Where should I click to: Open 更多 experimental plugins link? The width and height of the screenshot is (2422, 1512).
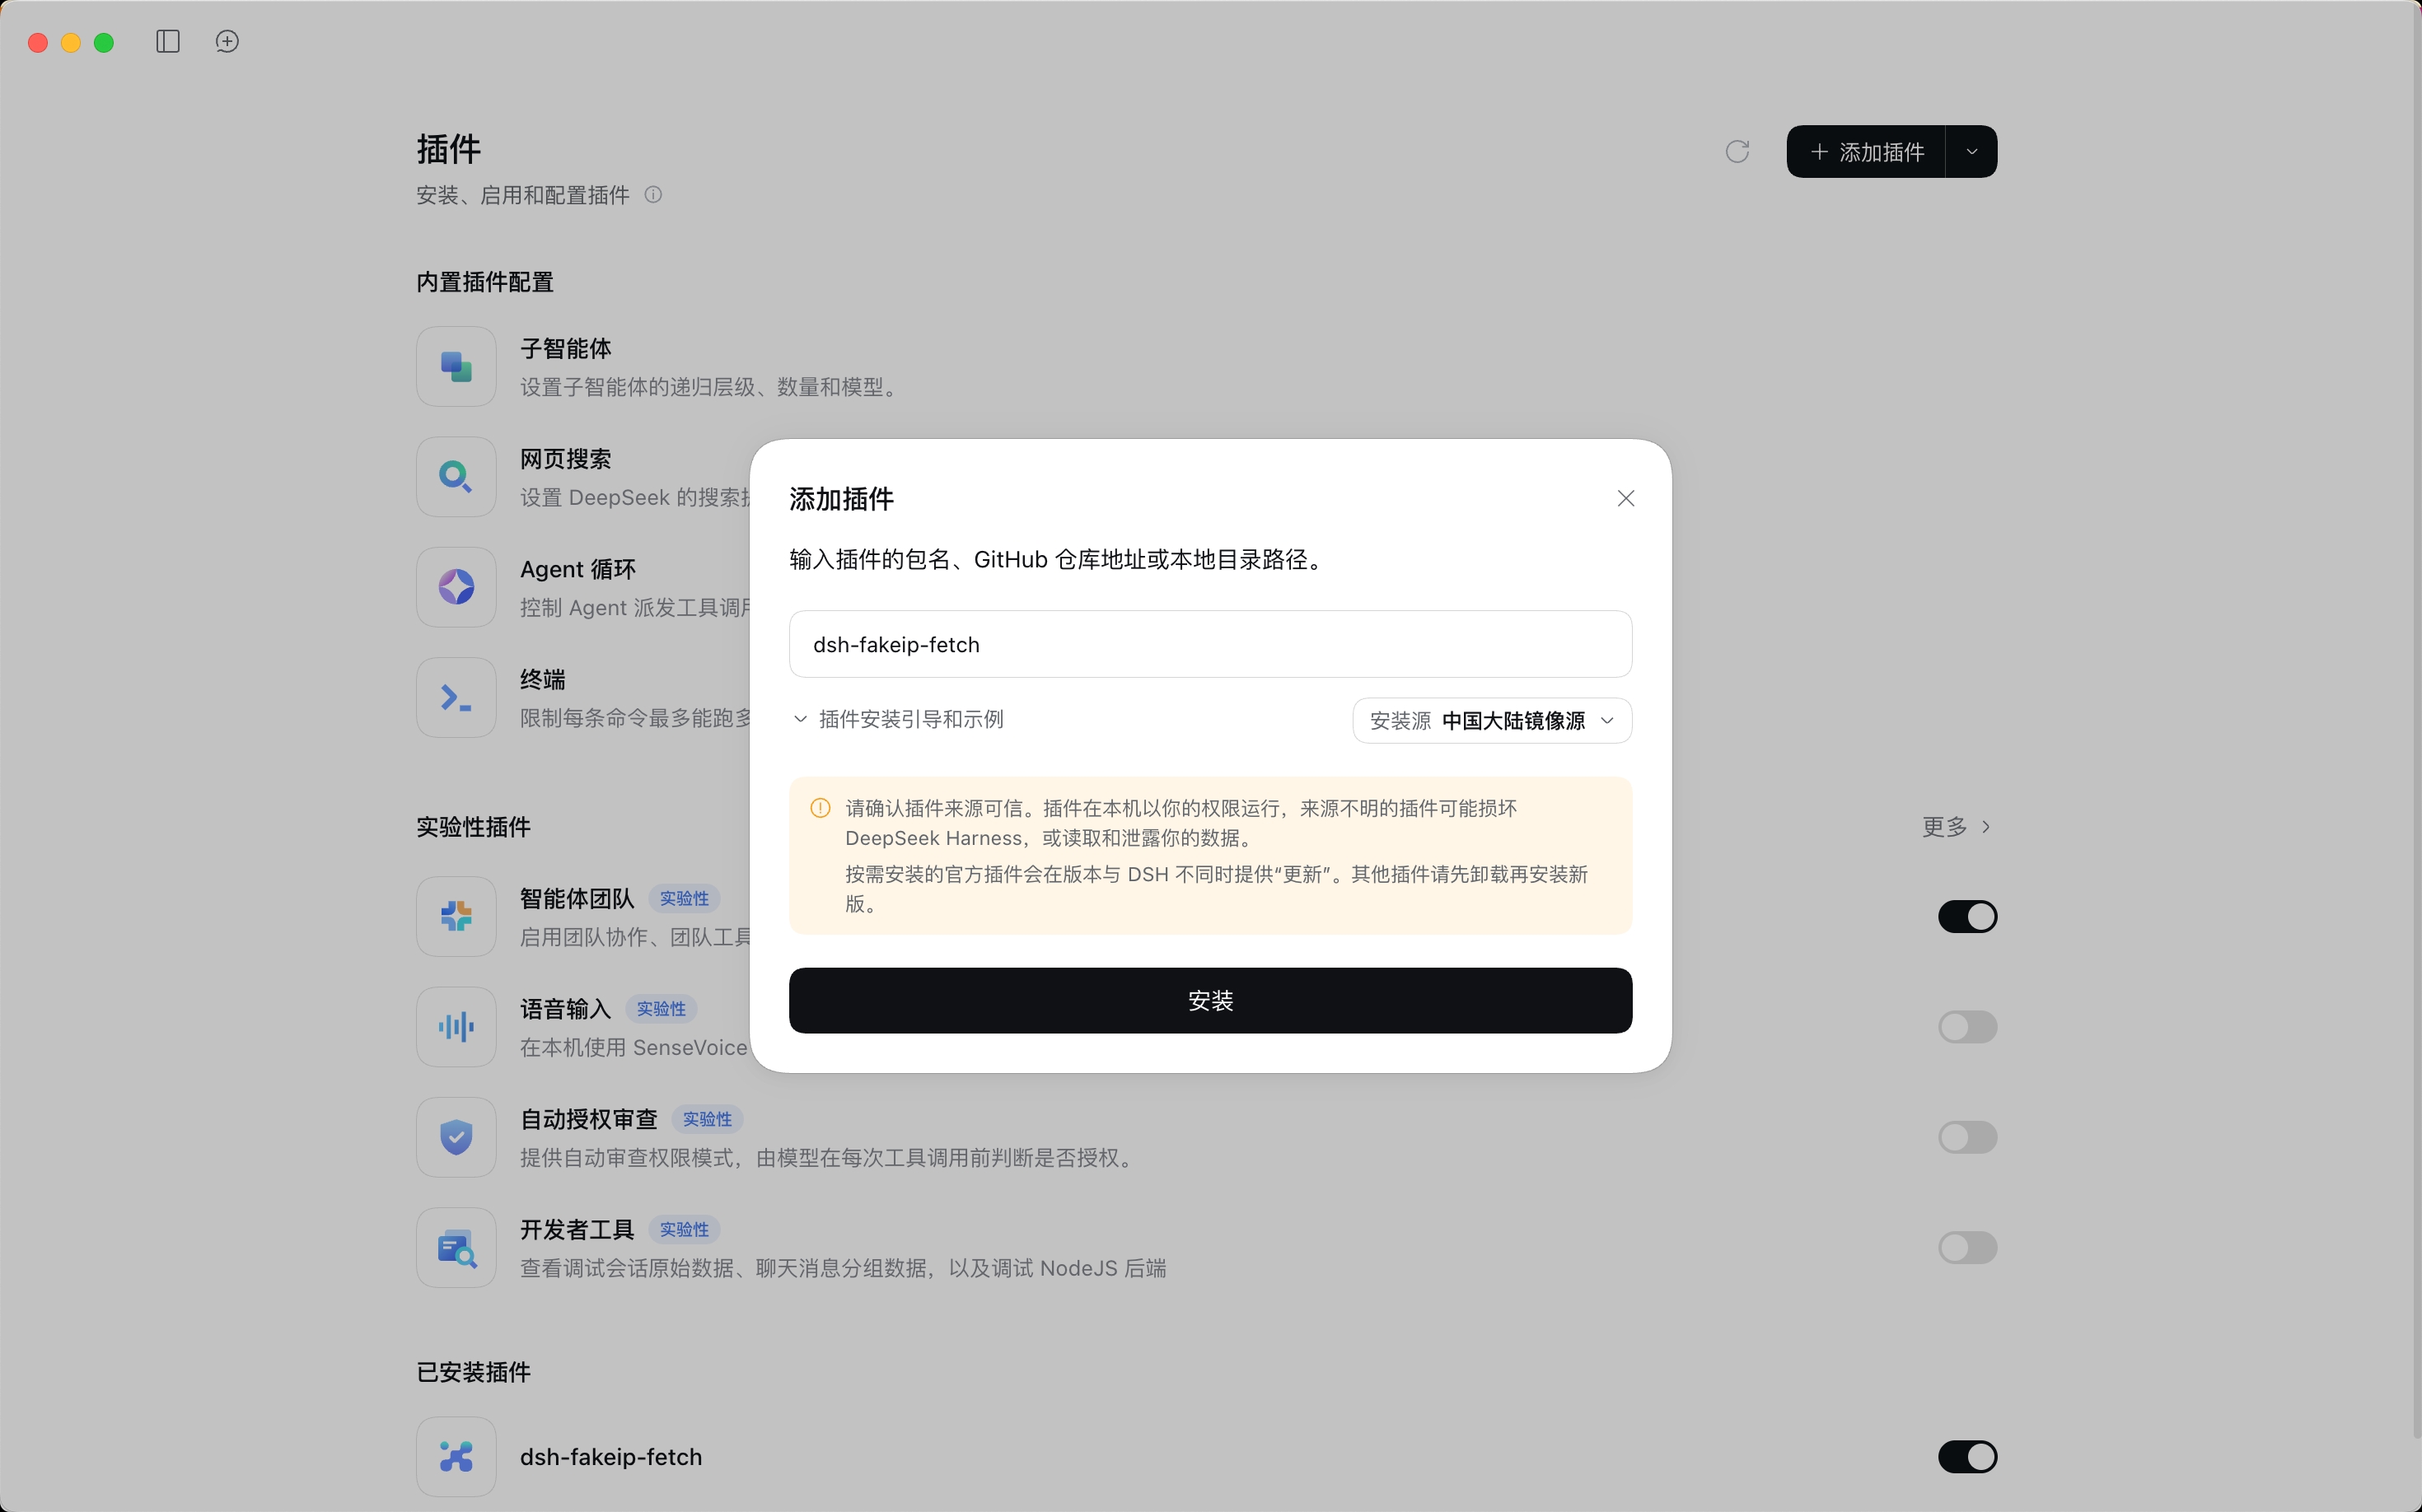pos(1956,826)
